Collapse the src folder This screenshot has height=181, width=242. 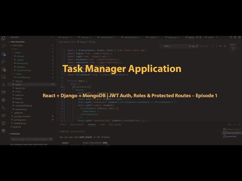click(12, 49)
